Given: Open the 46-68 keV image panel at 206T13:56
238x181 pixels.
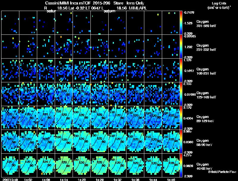Looking at the screenshot, I should click(10, 165).
